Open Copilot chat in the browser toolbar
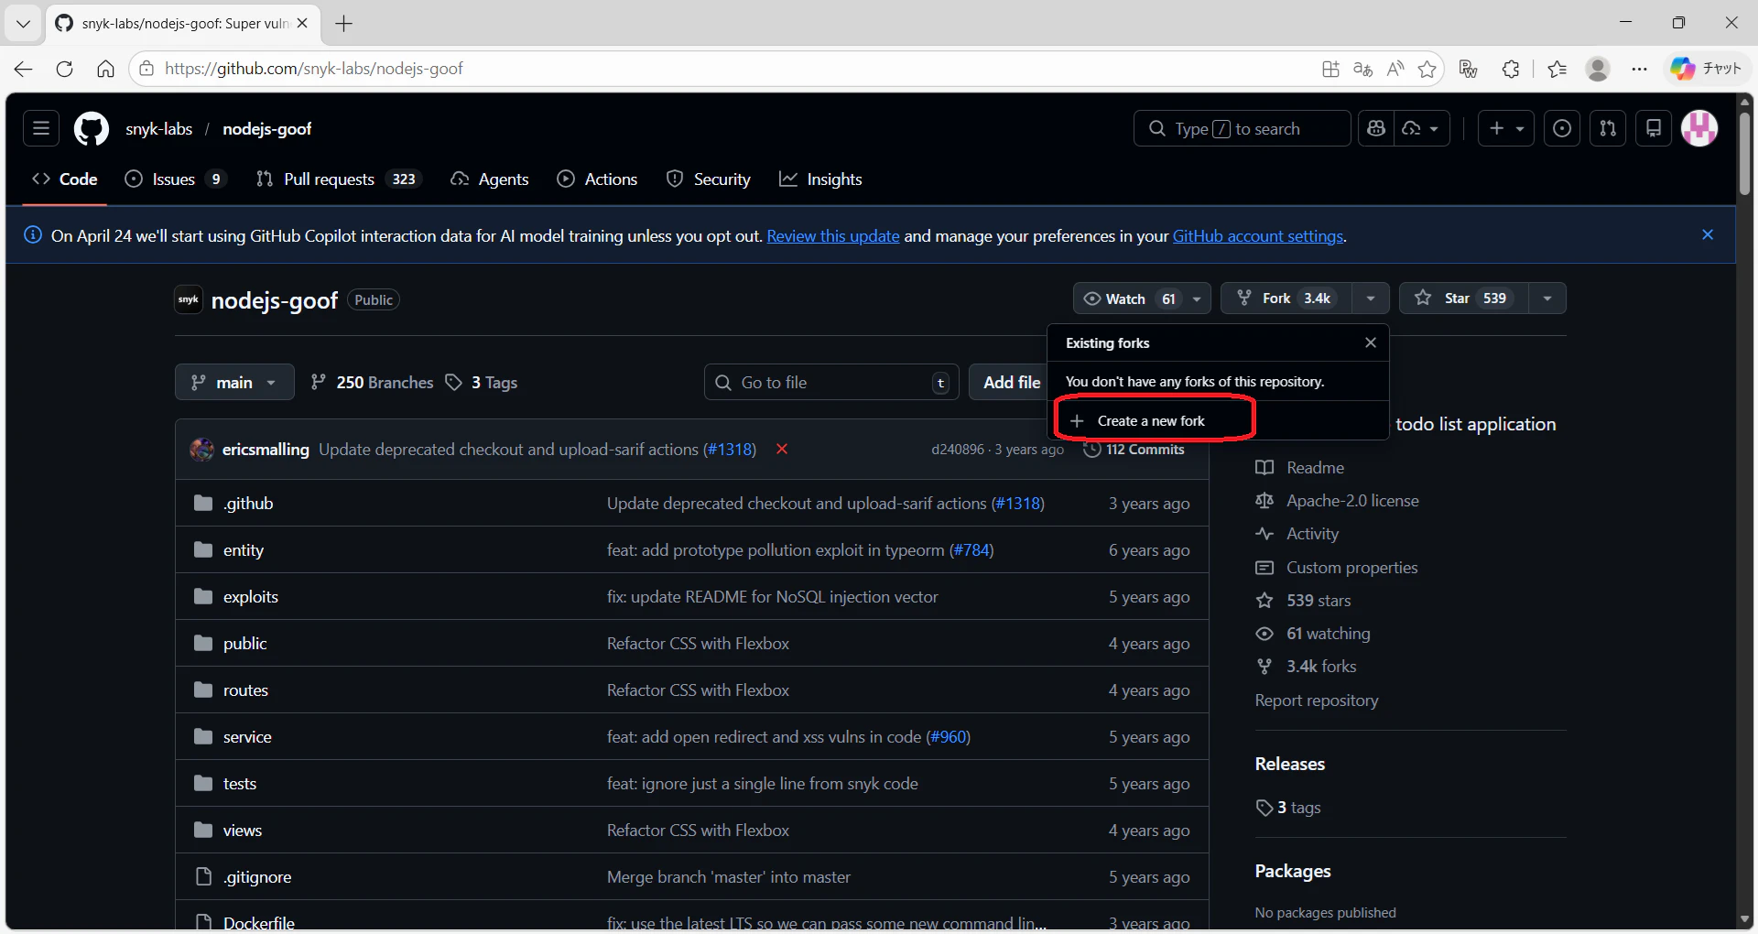This screenshot has width=1758, height=934. point(1705,69)
